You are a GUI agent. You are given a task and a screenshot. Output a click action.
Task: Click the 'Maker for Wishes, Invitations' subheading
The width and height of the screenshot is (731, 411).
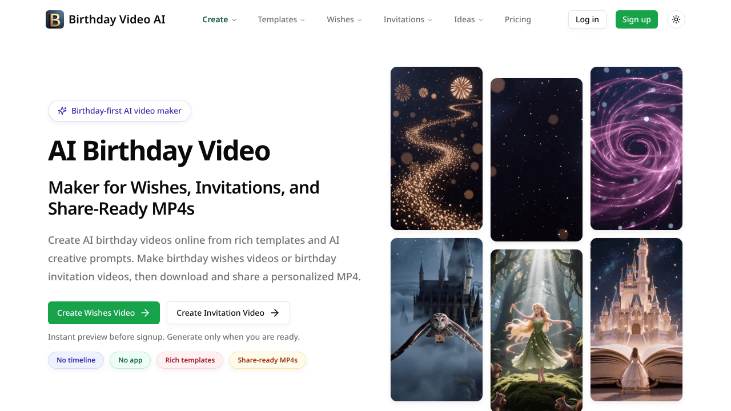pyautogui.click(x=184, y=198)
